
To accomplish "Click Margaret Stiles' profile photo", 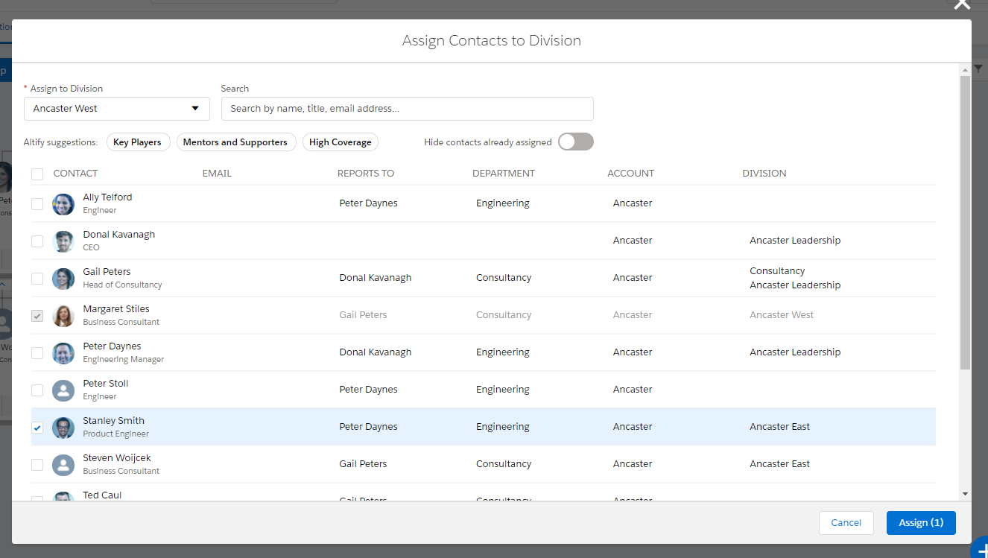I will (x=63, y=316).
